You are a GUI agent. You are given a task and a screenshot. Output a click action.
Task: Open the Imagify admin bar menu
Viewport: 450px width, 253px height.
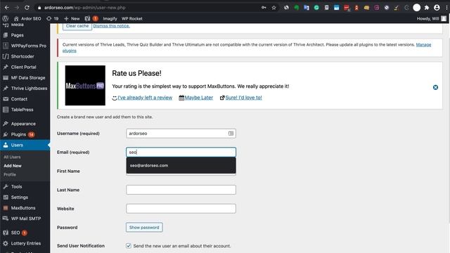click(110, 19)
